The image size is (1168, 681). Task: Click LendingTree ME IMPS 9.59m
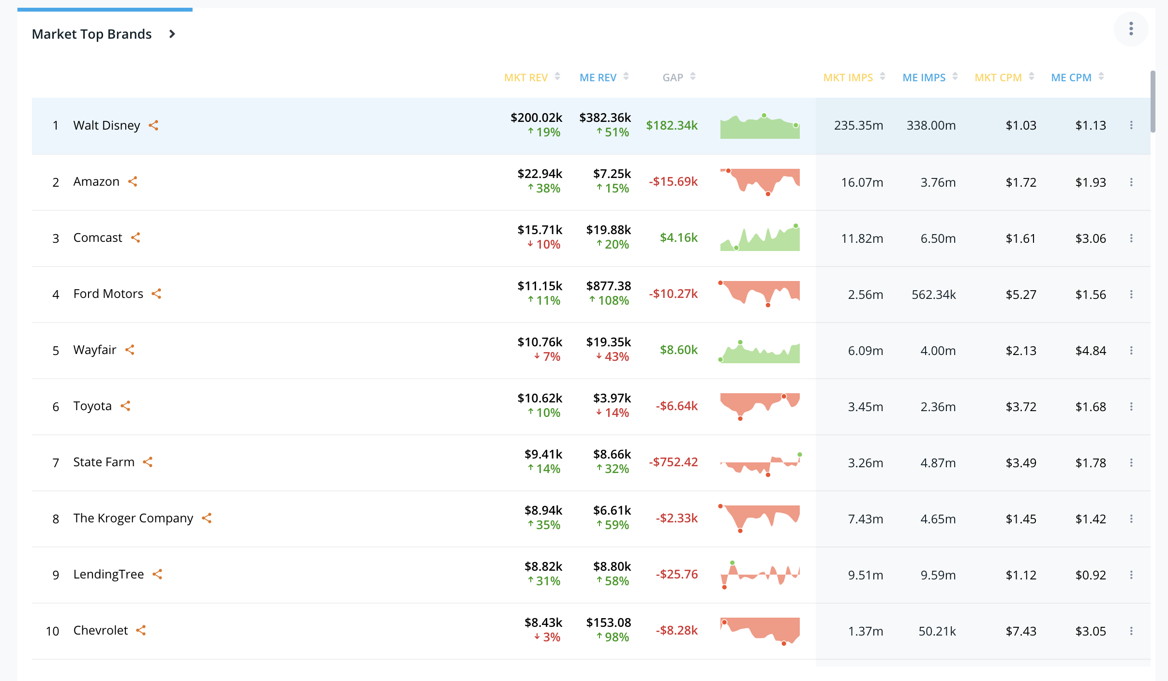(938, 575)
